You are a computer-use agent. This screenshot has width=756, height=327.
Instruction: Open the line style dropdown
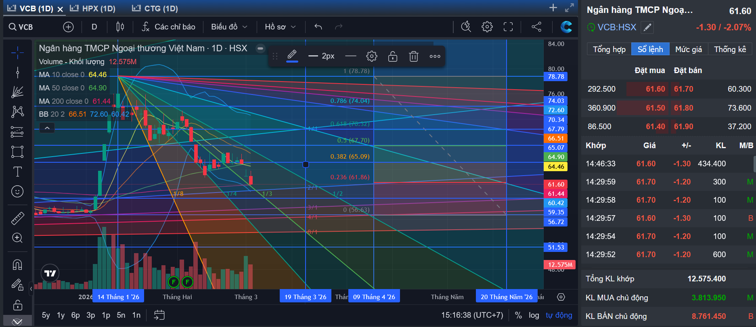pyautogui.click(x=351, y=56)
